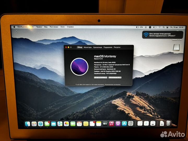This screenshot has width=188, height=141.
Task: Open the Разговоры menu
Action: (54, 27)
